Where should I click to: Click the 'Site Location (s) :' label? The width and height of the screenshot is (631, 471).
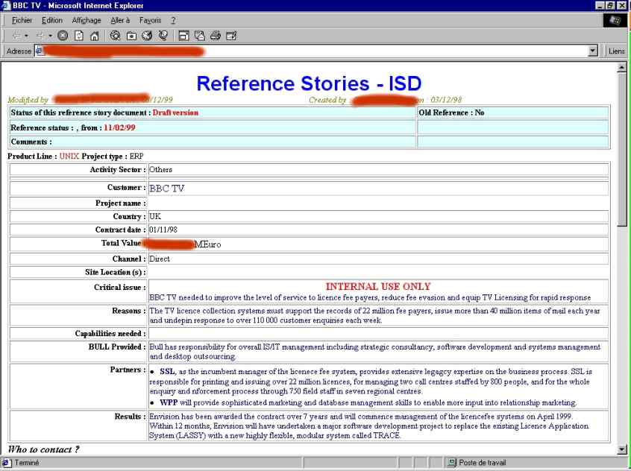(x=116, y=272)
